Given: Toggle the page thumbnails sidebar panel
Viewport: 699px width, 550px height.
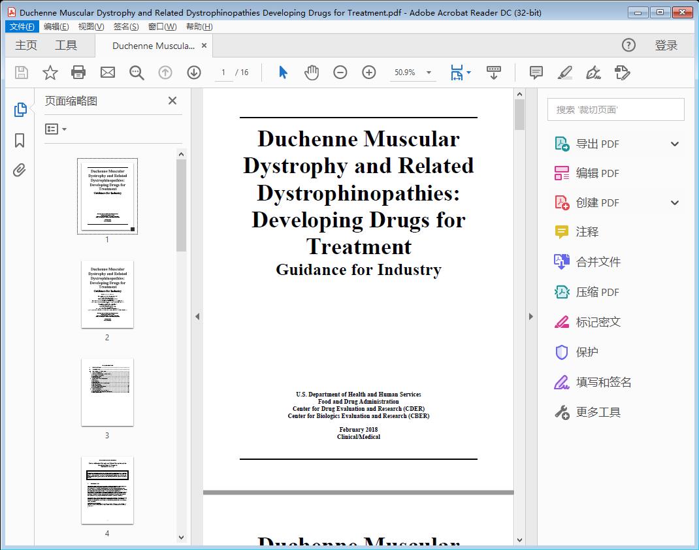Looking at the screenshot, I should tap(20, 110).
